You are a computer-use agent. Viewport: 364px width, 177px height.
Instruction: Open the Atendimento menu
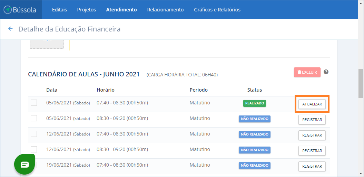coord(121,10)
